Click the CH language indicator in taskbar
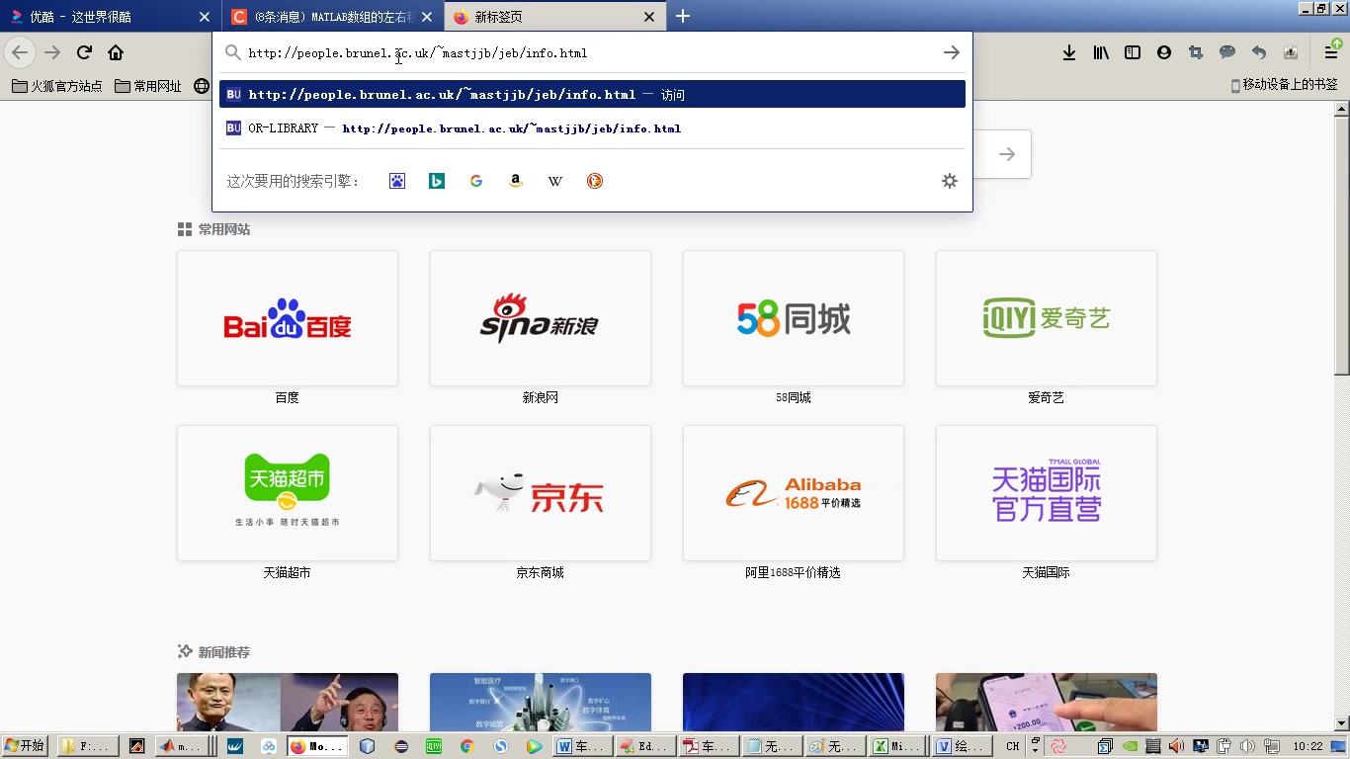This screenshot has height=759, width=1350. (x=1013, y=746)
